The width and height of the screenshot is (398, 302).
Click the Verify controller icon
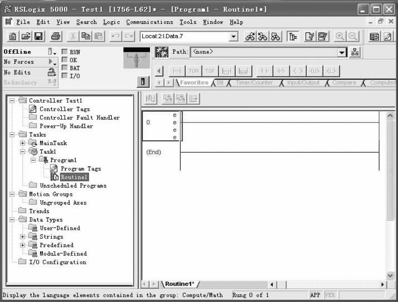(323, 36)
